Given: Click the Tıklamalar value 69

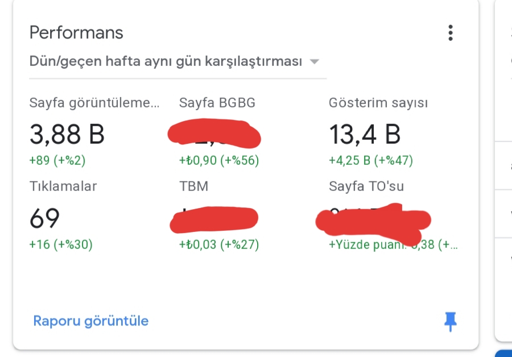Looking at the screenshot, I should click(44, 218).
